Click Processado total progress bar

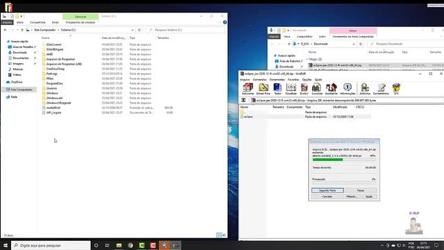click(344, 183)
